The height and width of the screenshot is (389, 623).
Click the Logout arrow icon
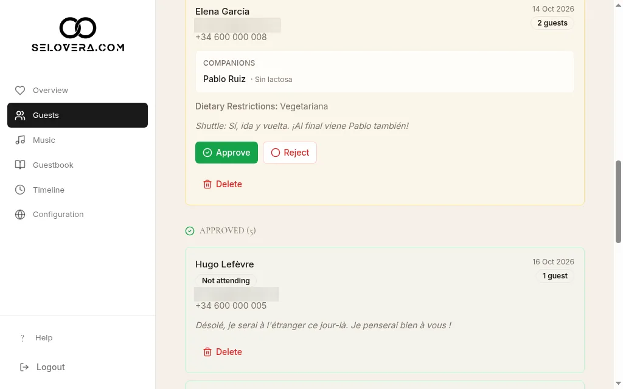pyautogui.click(x=24, y=367)
